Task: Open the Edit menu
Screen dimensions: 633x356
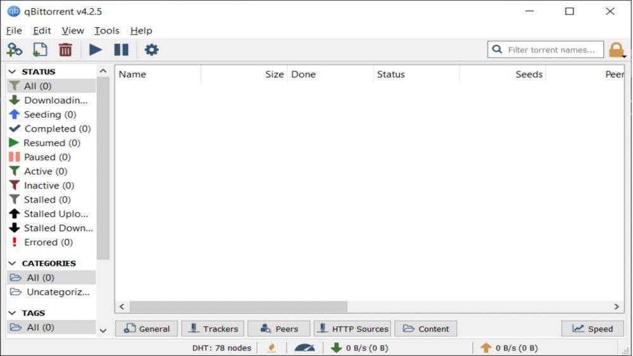Action: [x=42, y=30]
